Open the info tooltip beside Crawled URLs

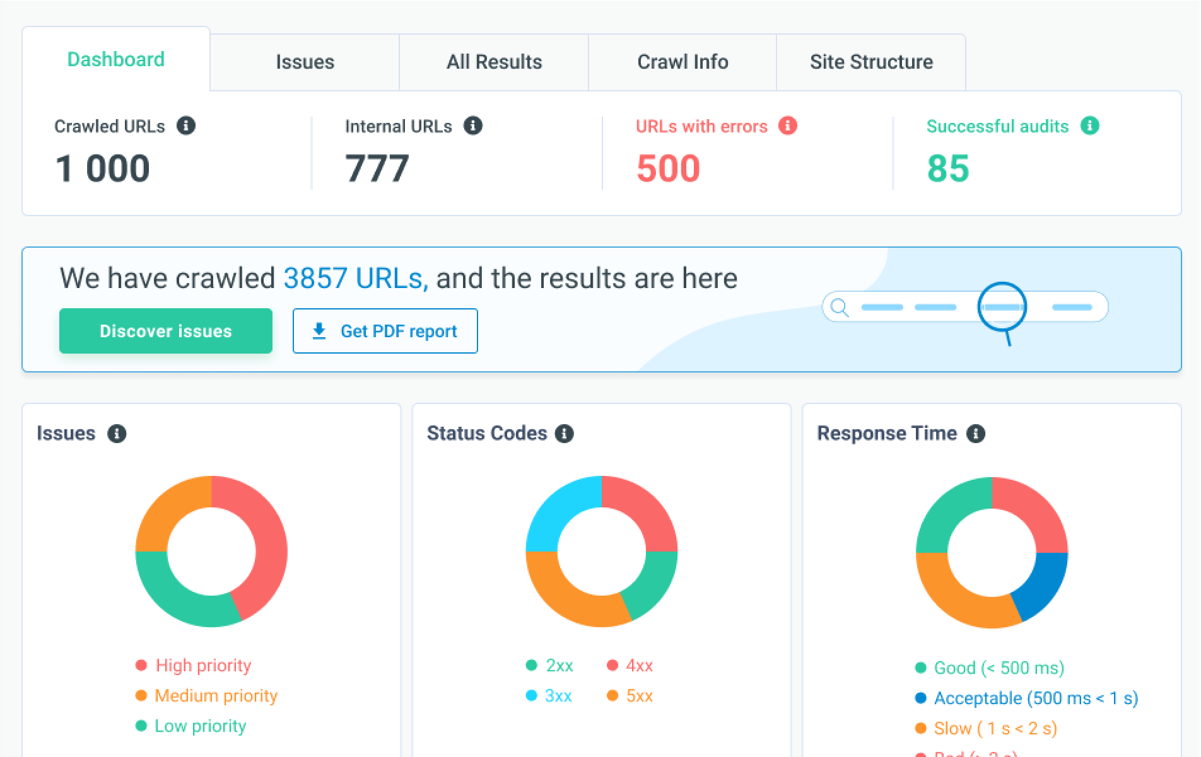[x=186, y=126]
